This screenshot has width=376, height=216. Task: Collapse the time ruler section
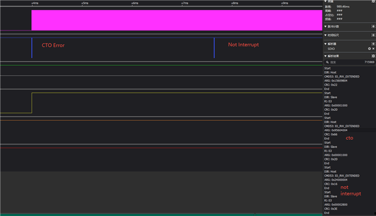tap(325, 35)
